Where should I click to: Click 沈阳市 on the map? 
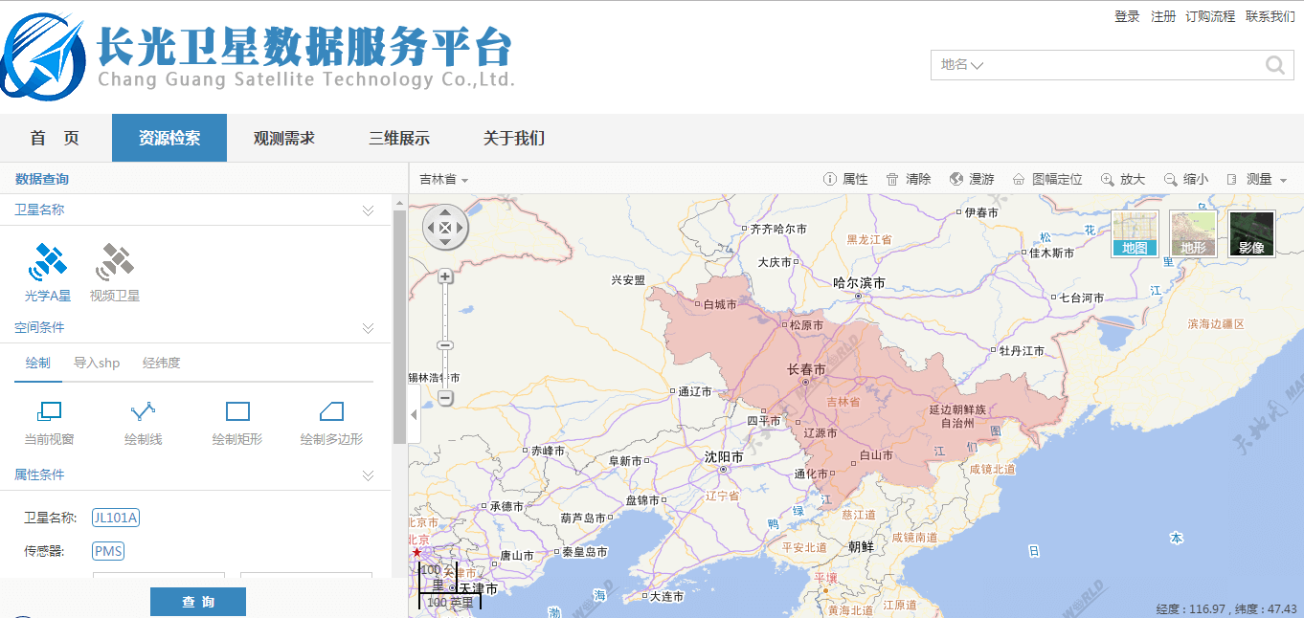tap(724, 458)
